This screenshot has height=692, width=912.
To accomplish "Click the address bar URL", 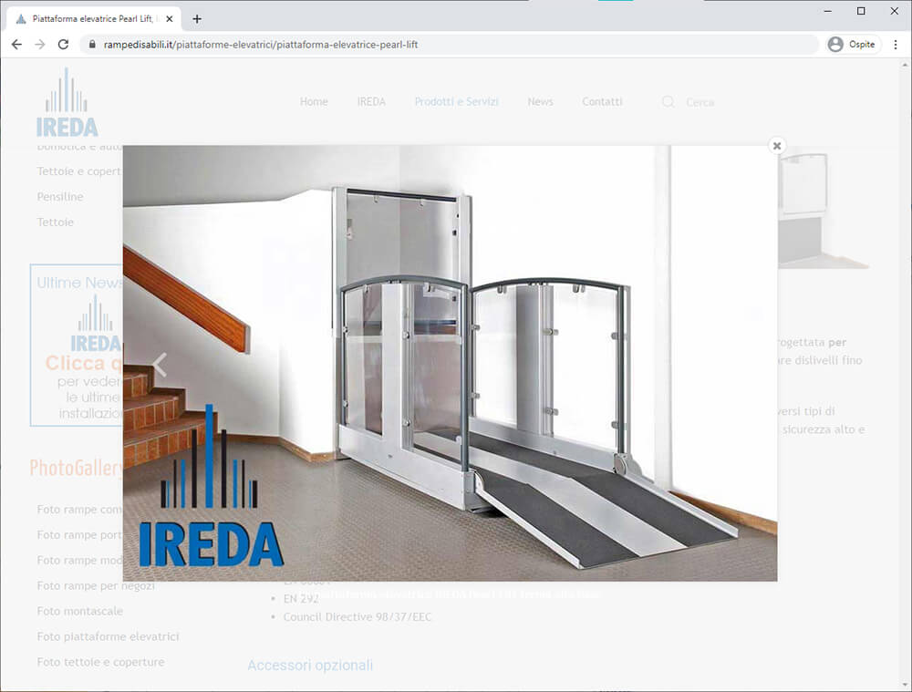I will pos(261,44).
